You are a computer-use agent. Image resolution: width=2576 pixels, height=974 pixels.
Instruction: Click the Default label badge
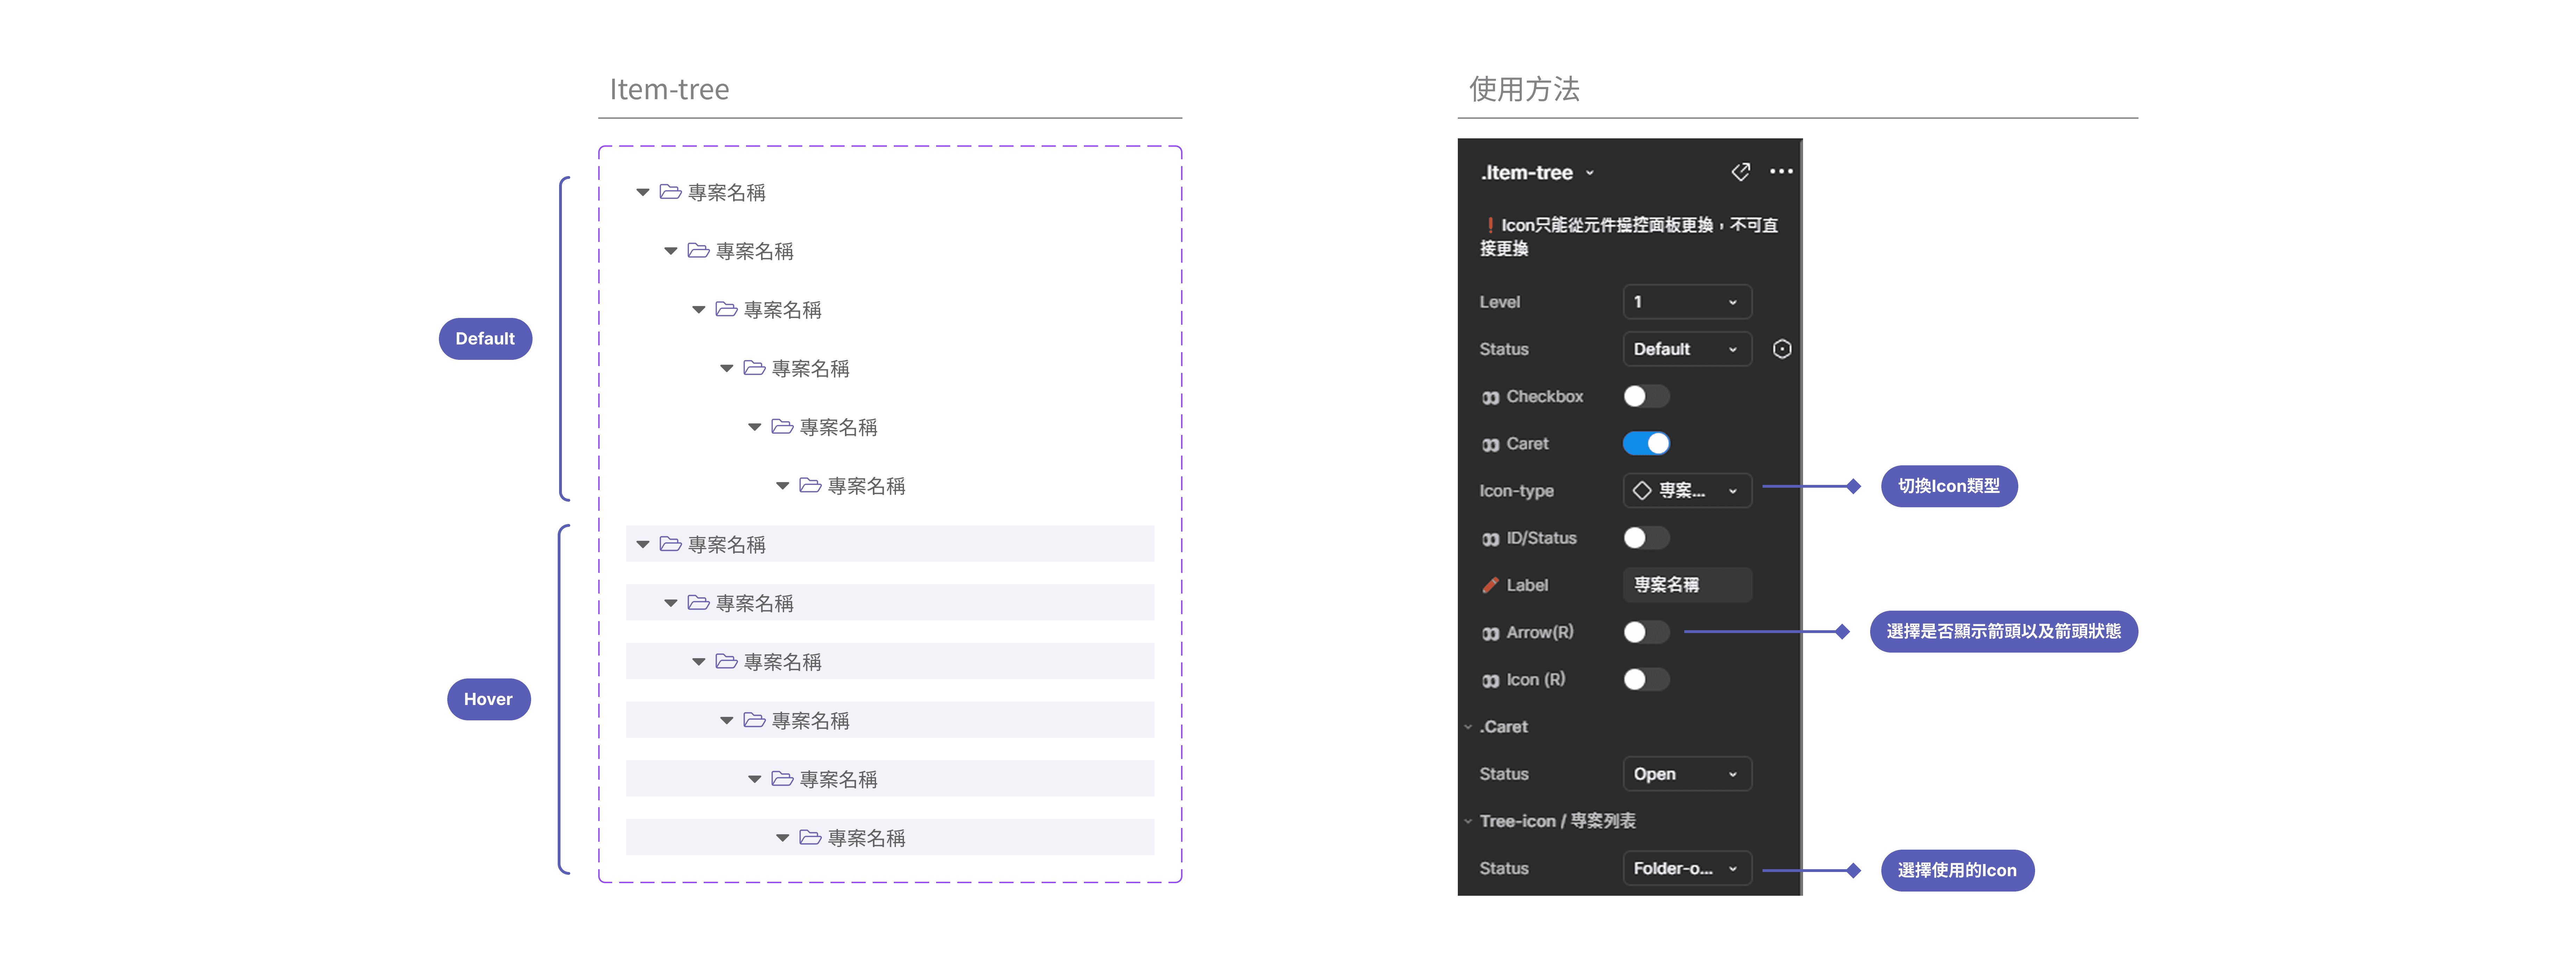pyautogui.click(x=485, y=339)
